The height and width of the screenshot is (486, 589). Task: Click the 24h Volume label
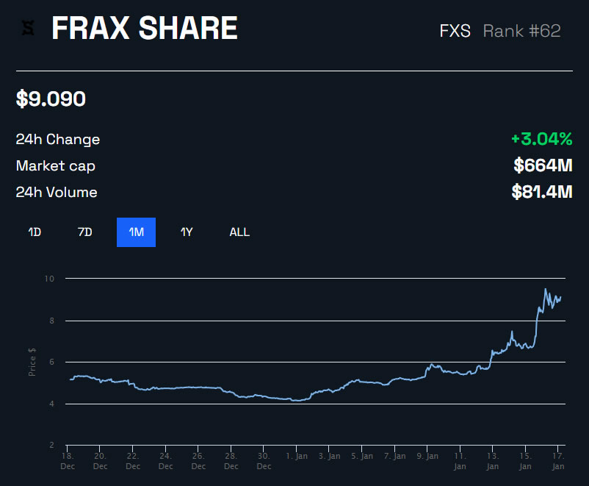tap(57, 193)
